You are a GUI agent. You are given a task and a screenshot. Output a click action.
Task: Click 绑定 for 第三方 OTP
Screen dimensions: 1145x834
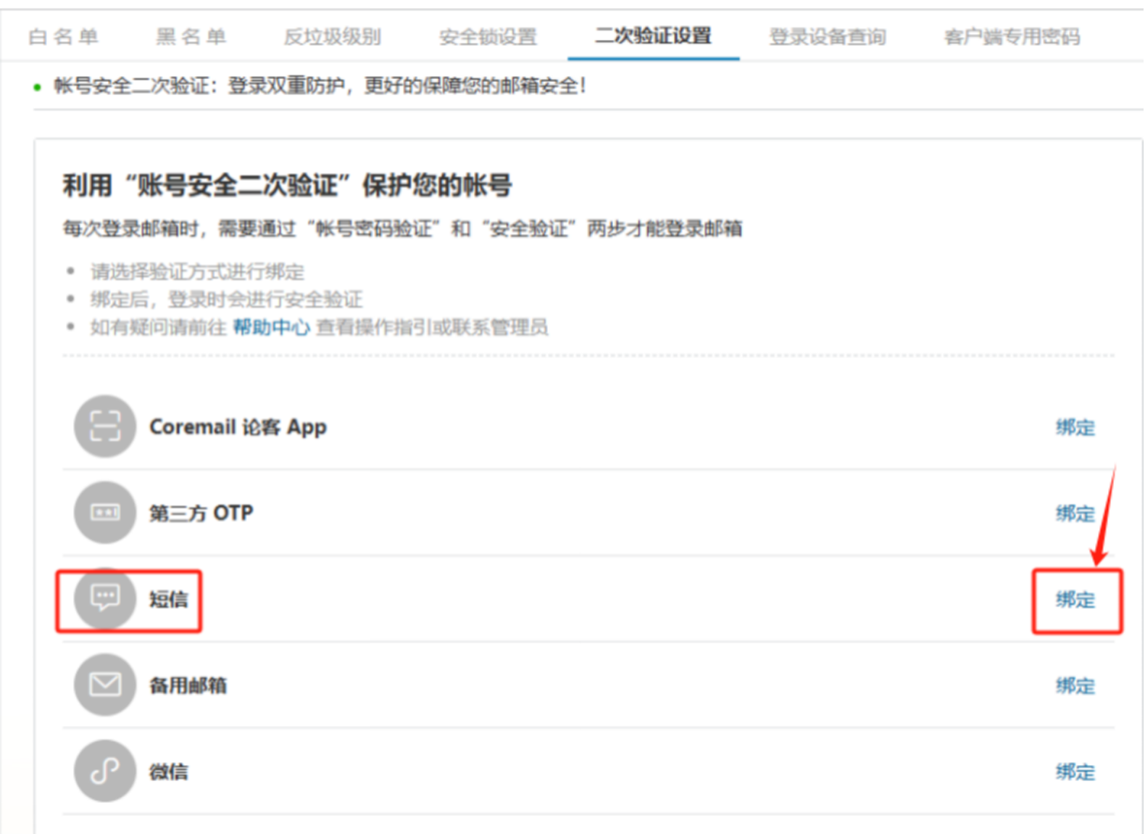click(1075, 513)
